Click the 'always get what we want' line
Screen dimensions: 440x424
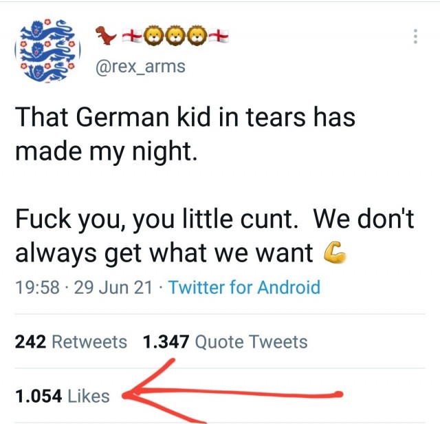(164, 253)
